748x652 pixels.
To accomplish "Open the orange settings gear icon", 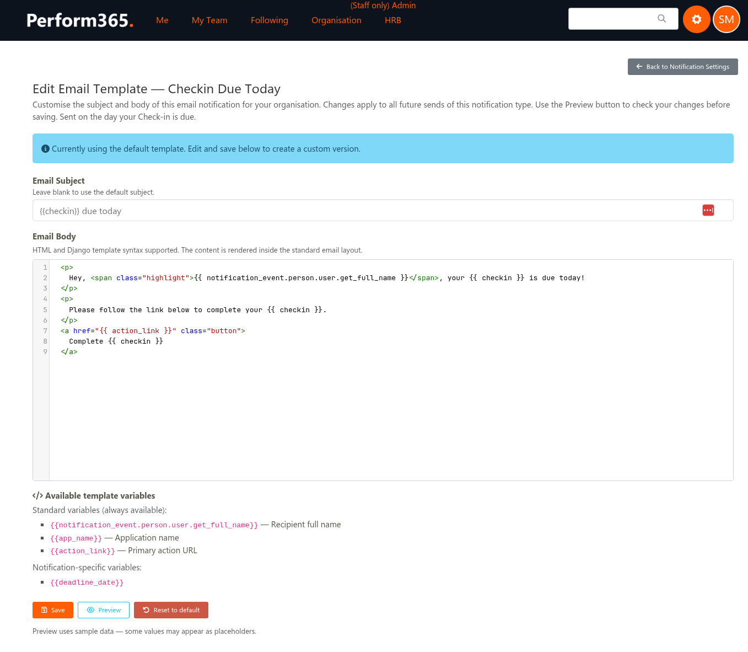I will coord(697,19).
